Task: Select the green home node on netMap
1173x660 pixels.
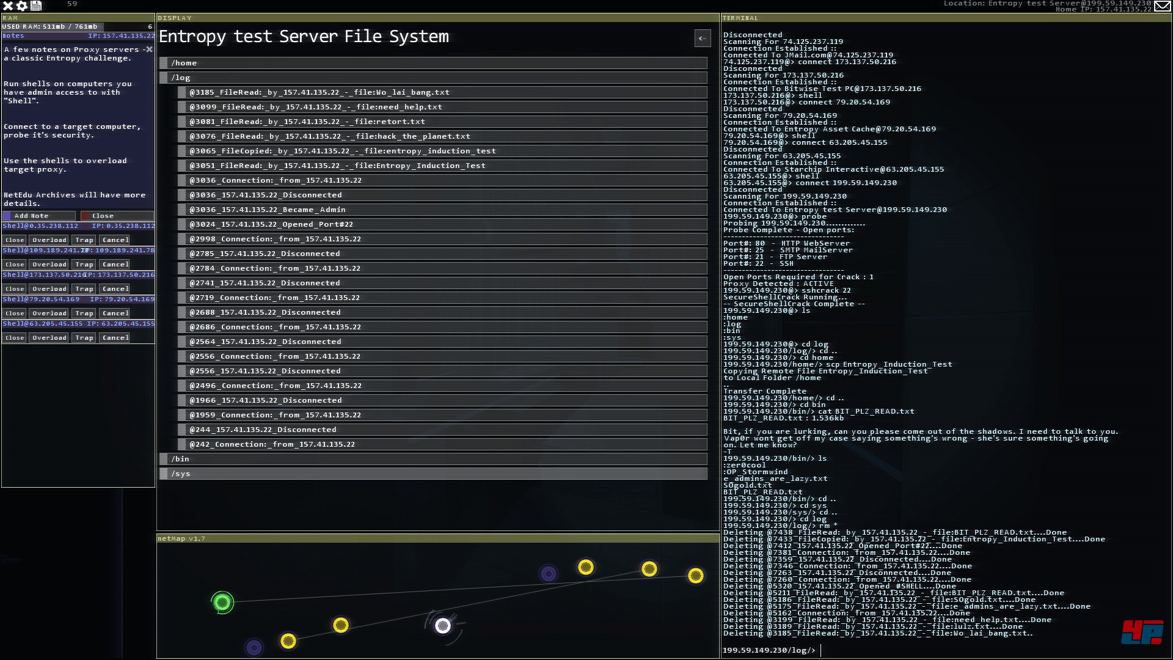Action: (x=222, y=603)
